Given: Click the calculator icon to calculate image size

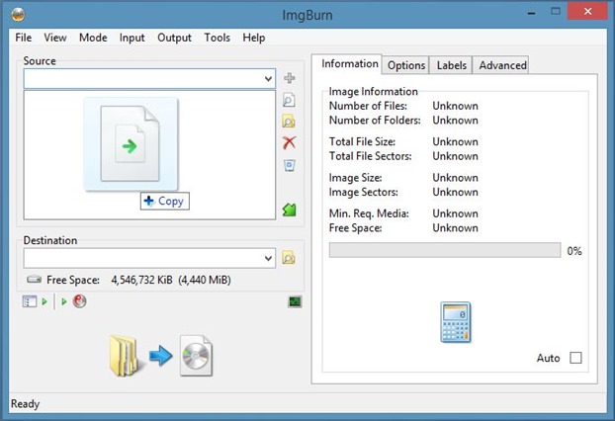Looking at the screenshot, I should tap(456, 322).
